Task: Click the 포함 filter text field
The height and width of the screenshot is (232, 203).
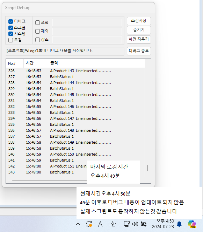Action: 87,23
